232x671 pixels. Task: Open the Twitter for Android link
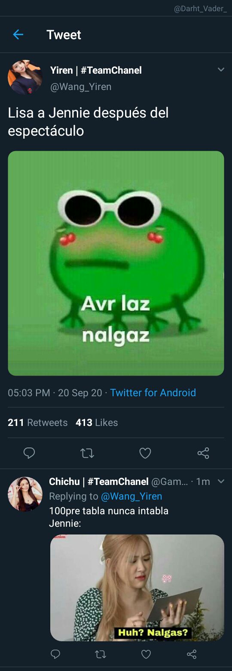coord(153,393)
